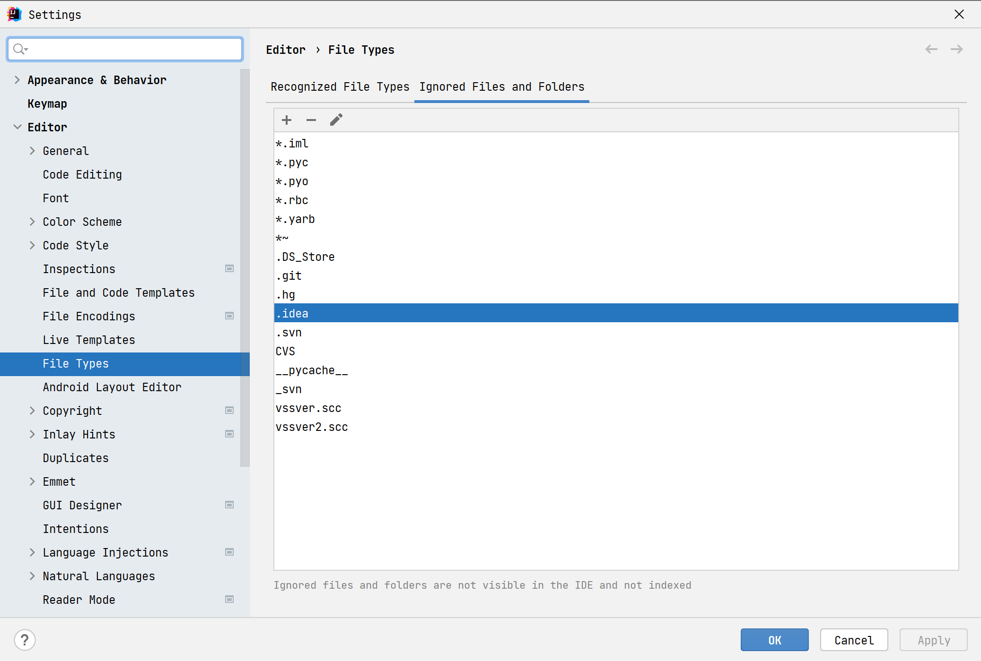The image size is (981, 661).
Task: Click project-level icon beside Language Injections
Action: click(x=229, y=552)
